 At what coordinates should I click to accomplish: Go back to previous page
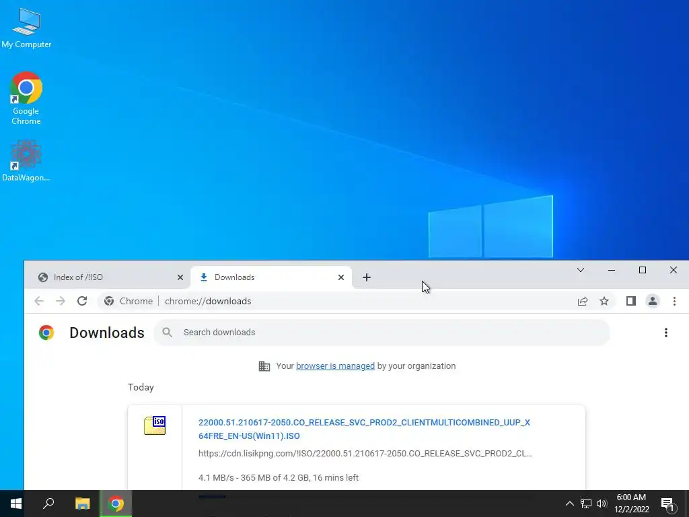pos(39,301)
